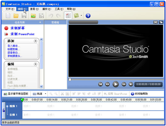Click the volume down icon in the timeline toolbar
Screen dimensions: 166x126
[x=84, y=94]
